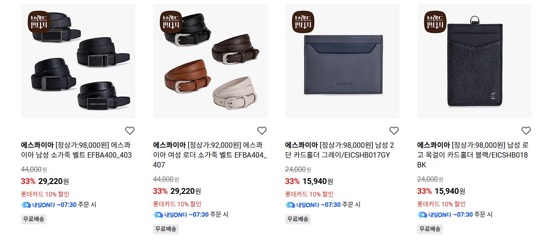Open black lanyard card holder image
This screenshot has height=244, width=536.
[474, 61]
